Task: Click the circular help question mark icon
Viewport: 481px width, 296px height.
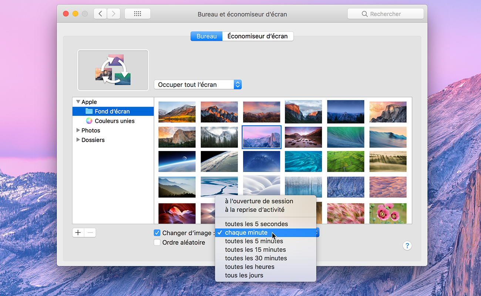Action: click(407, 246)
